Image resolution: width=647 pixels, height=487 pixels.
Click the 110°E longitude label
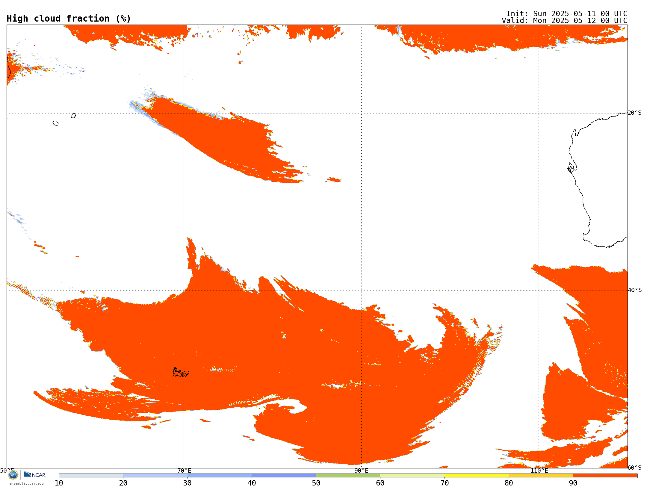click(x=539, y=471)
